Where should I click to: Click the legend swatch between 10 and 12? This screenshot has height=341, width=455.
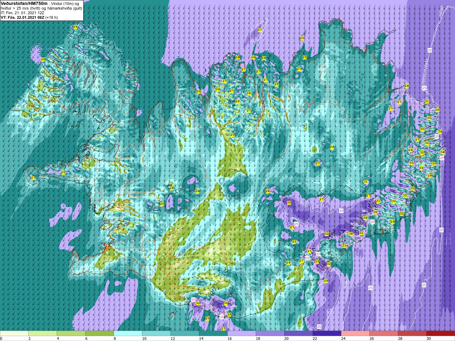[x=156, y=334]
